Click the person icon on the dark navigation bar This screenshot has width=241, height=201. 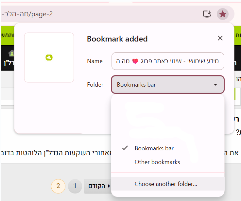click(11, 53)
